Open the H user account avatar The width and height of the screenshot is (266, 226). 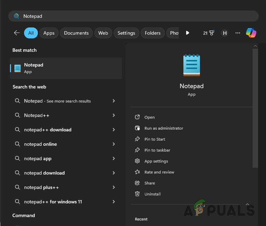tap(225, 33)
